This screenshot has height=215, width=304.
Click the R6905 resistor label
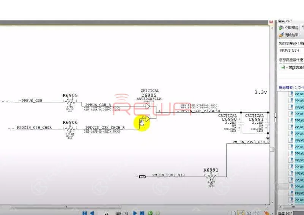pos(70,95)
